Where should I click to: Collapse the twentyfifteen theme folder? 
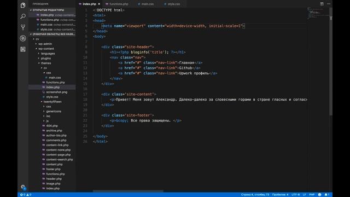[x=52, y=102]
